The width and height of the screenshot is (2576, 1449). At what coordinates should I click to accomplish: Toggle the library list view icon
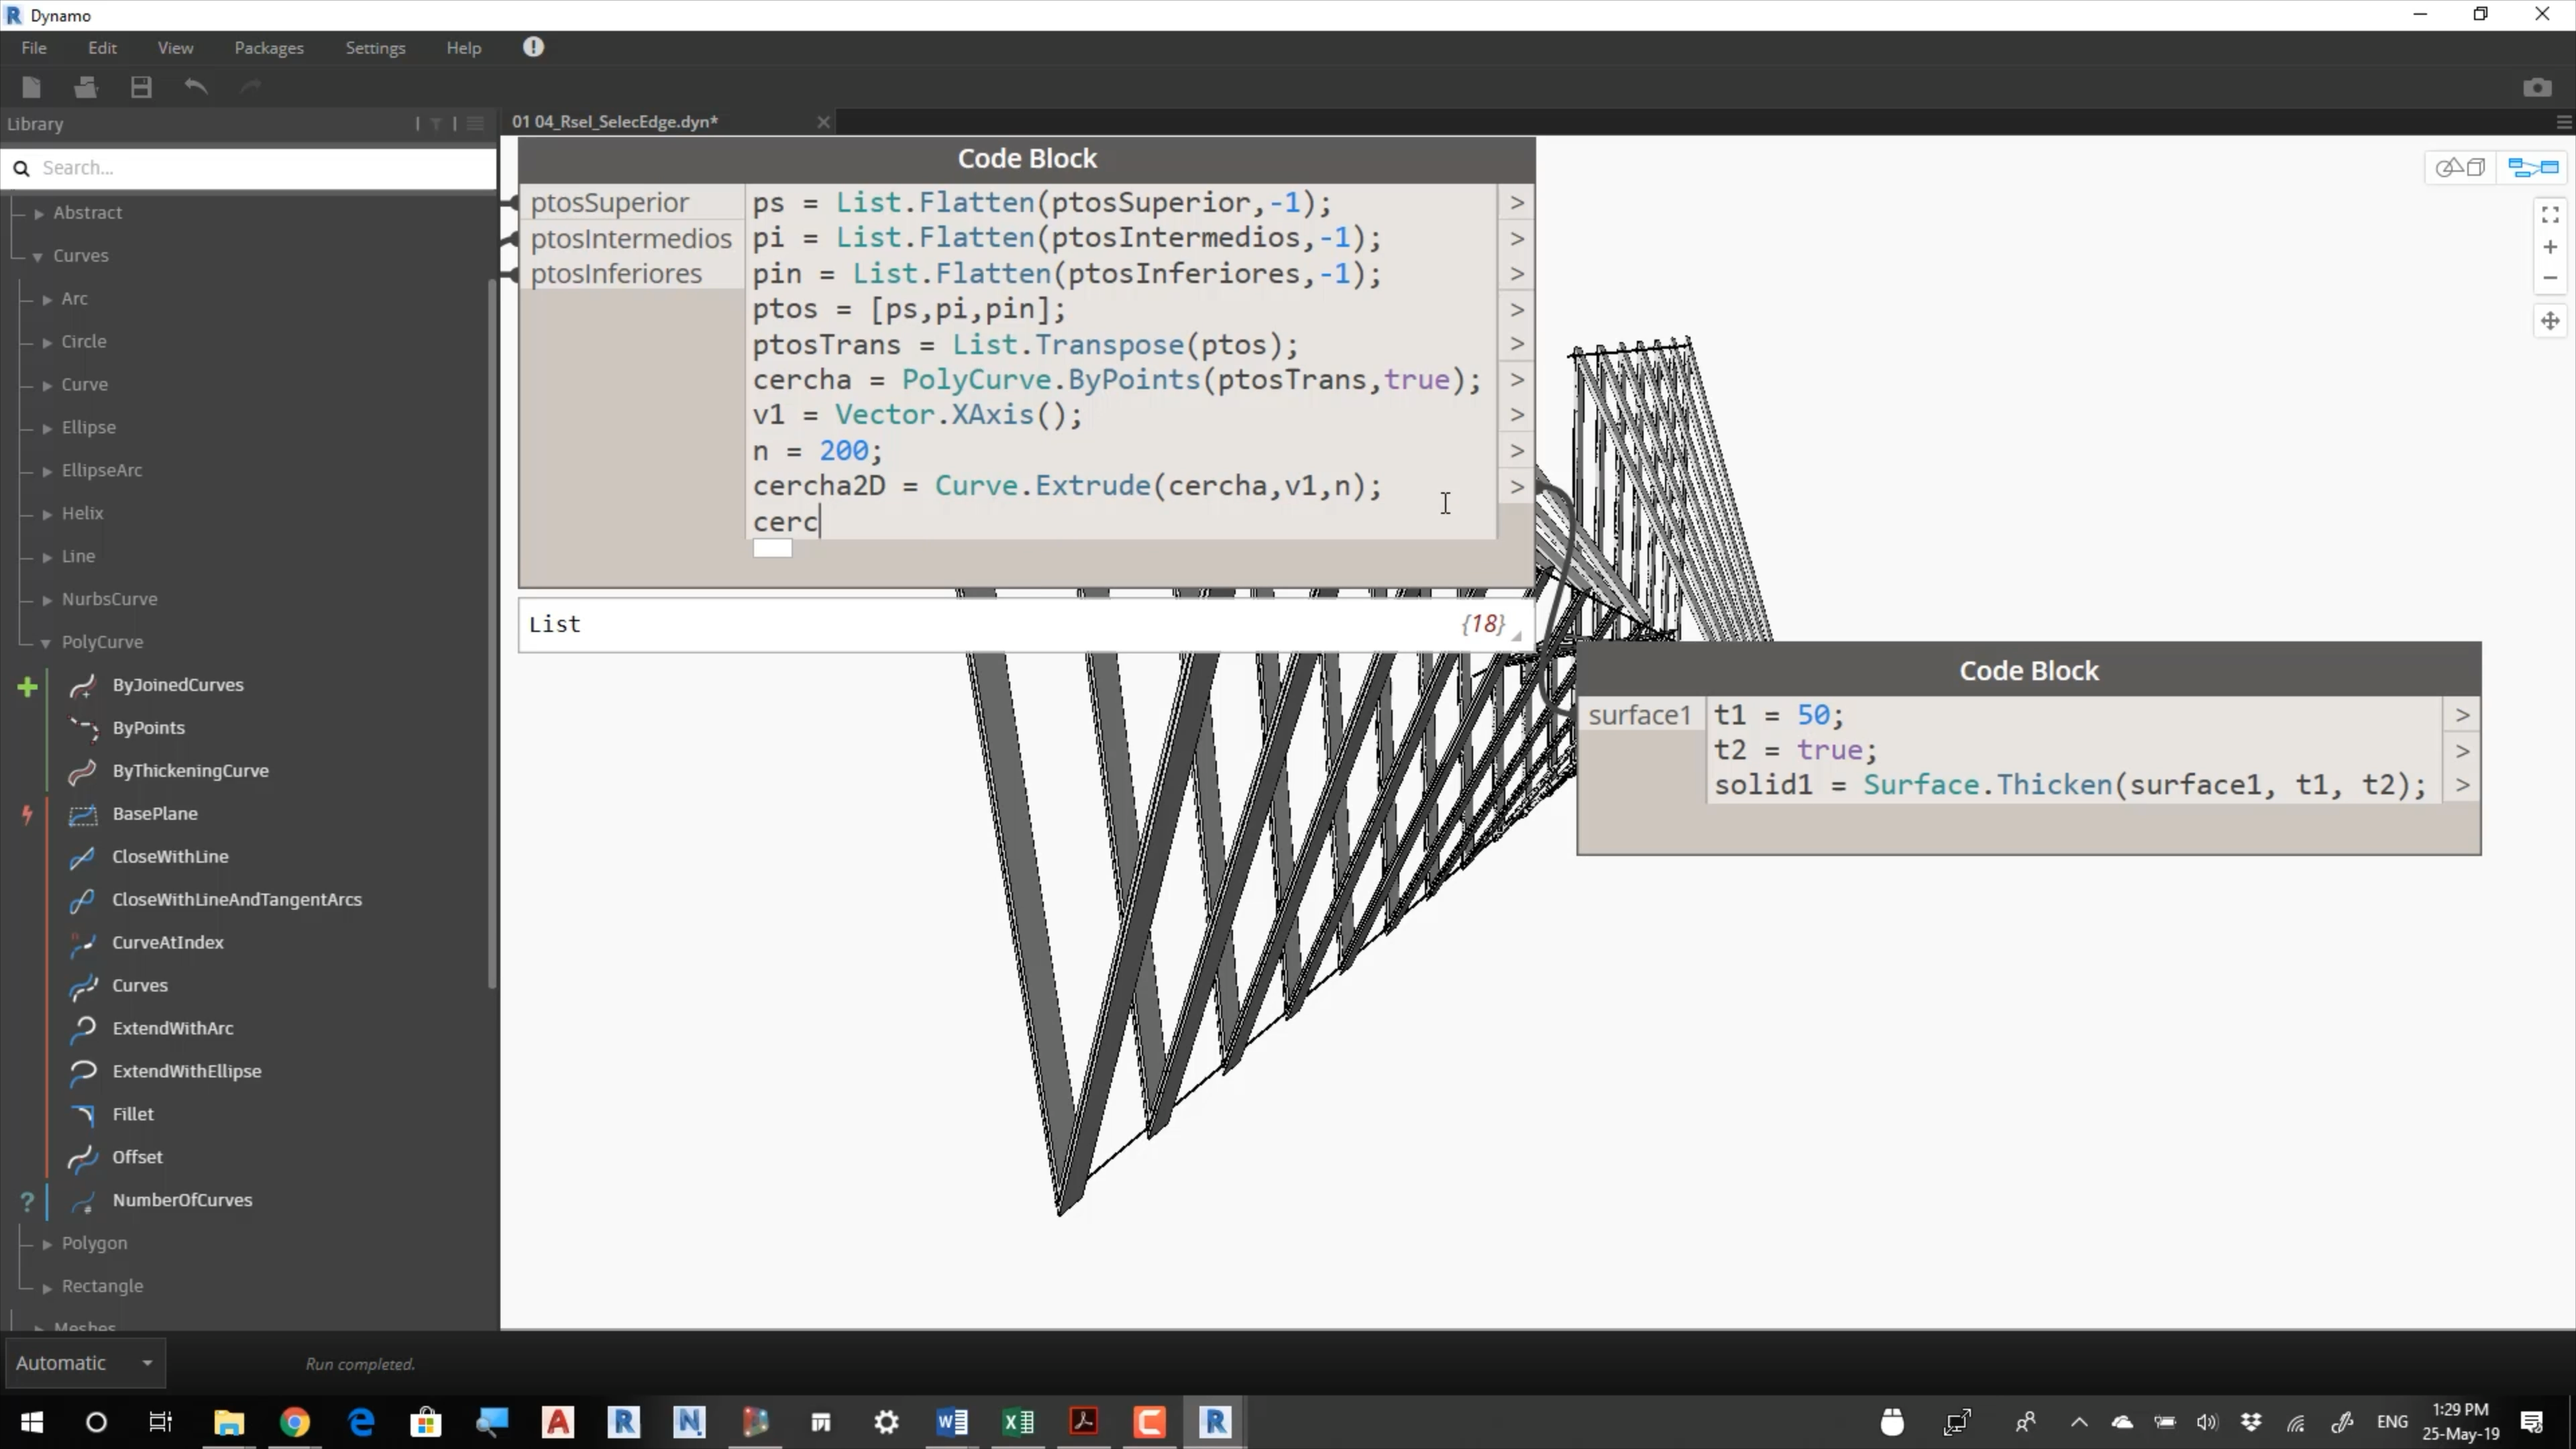click(476, 124)
